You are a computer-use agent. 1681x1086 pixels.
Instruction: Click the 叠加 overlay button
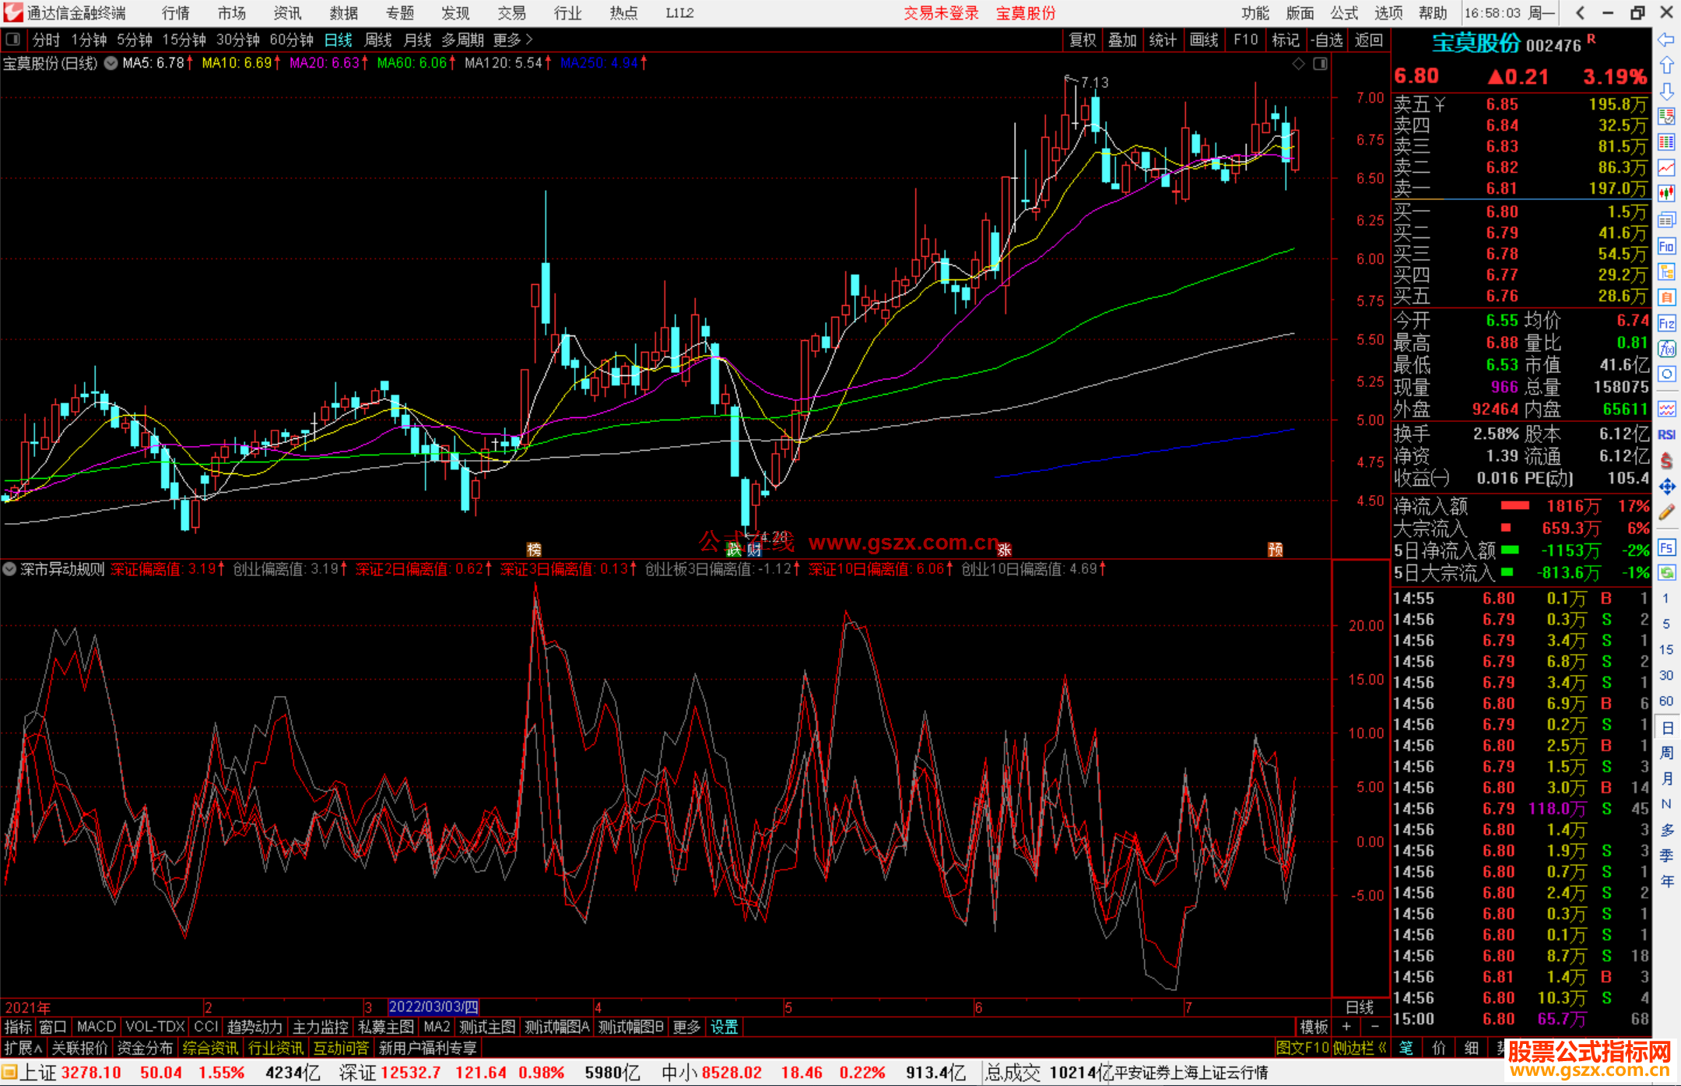(x=1122, y=40)
